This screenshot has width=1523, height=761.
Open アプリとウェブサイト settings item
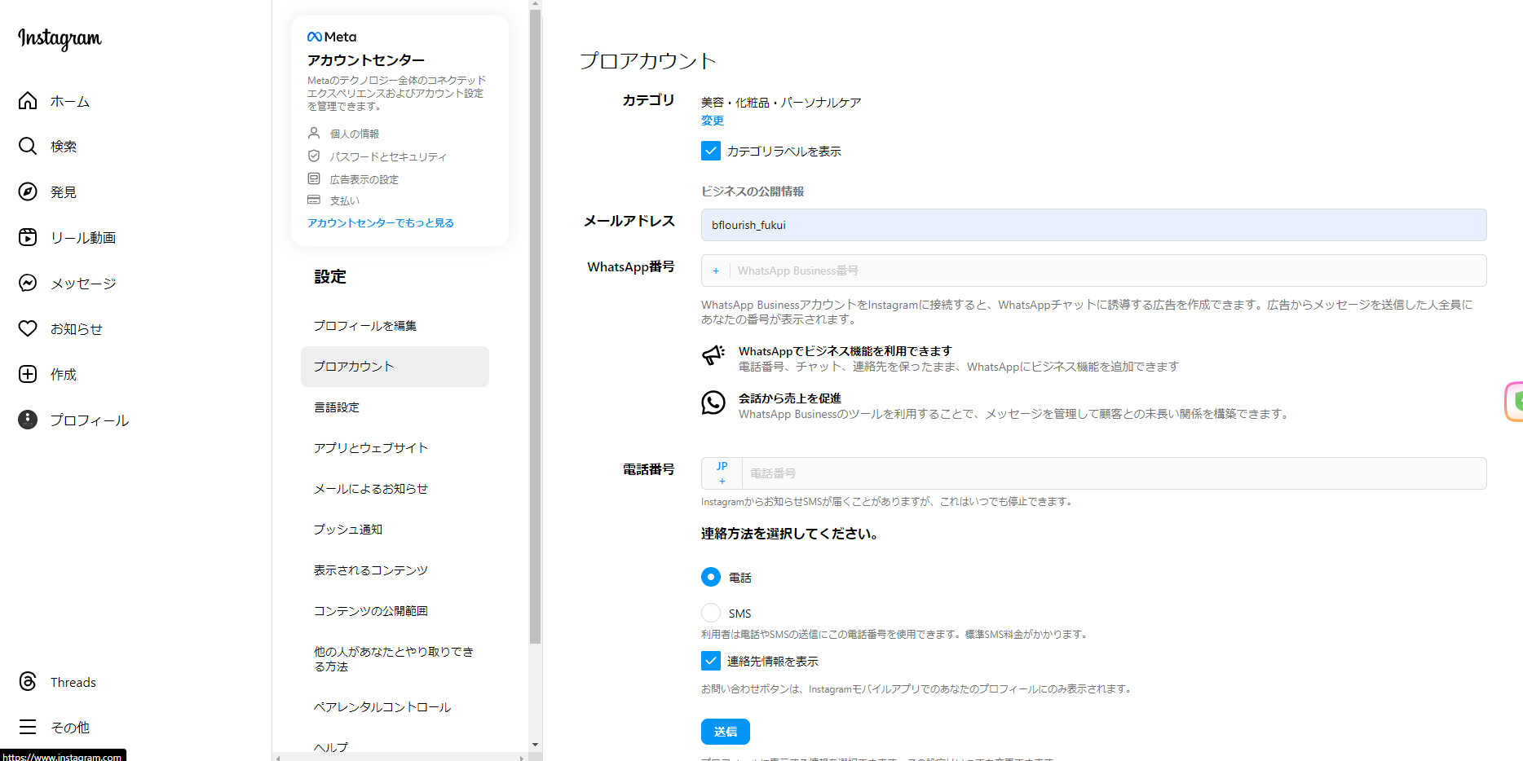point(395,448)
